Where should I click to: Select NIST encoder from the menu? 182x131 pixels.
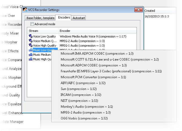click(x=79, y=101)
